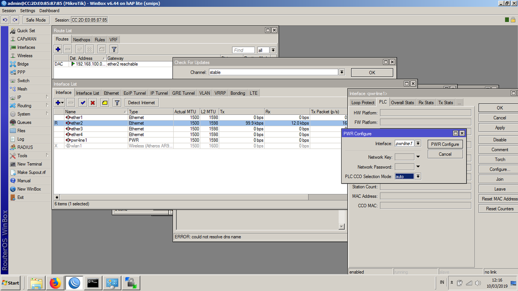Switch to Nexthops tab in Route List
This screenshot has height=291, width=518.
(x=82, y=40)
